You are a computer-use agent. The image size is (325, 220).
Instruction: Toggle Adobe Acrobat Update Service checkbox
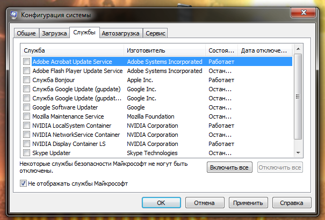[26, 62]
